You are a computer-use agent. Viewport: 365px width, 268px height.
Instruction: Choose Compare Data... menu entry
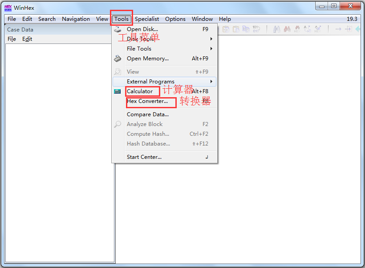(165, 114)
